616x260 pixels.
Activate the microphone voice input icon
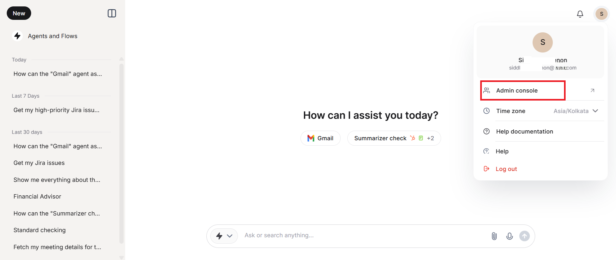click(x=509, y=236)
